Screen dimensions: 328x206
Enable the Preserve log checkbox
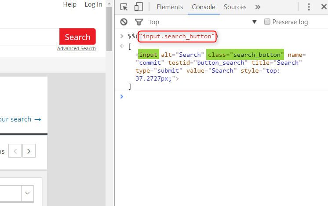click(267, 22)
